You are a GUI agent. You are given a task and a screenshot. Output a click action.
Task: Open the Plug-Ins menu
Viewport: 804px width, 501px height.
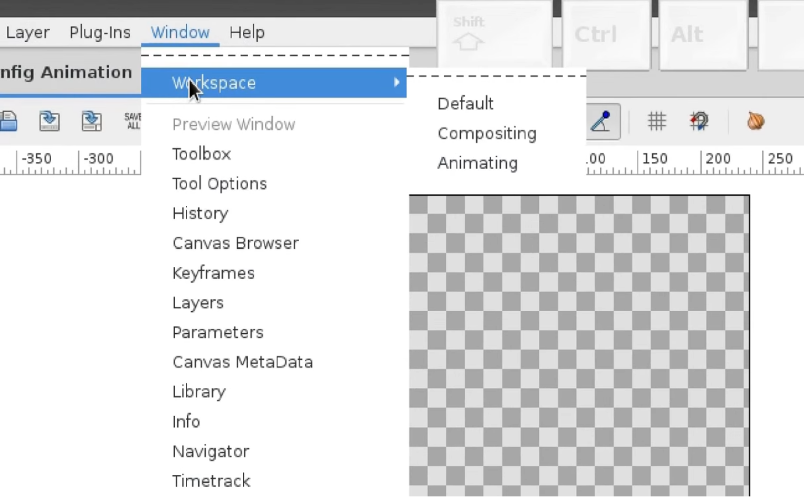coord(100,33)
